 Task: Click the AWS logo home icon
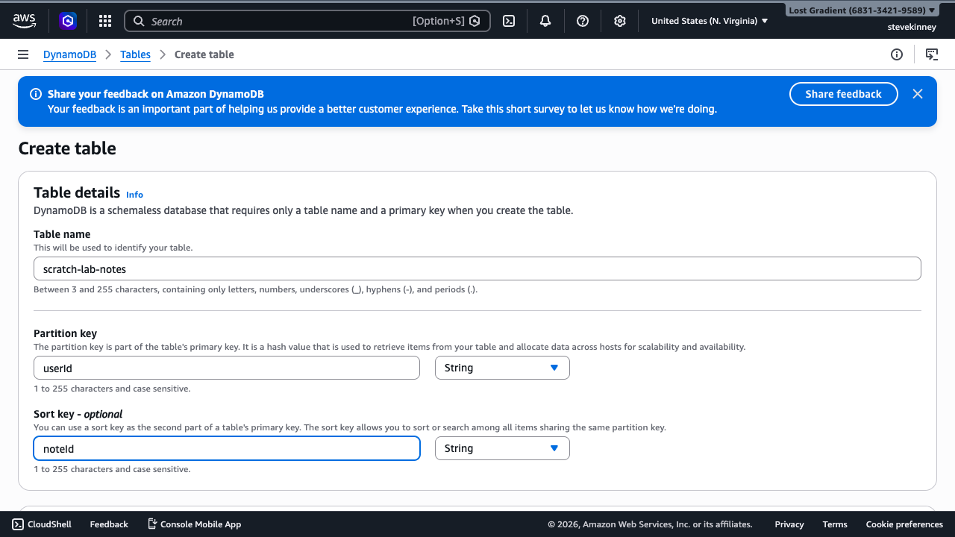click(x=24, y=21)
